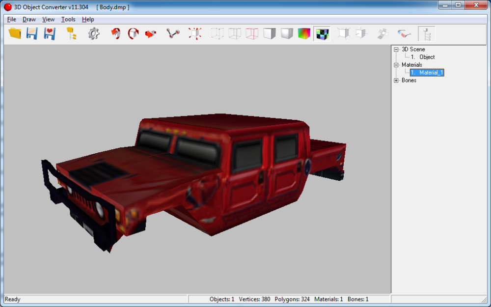Screen dimensions: 491x307
Task: Switch to rainbow-colored cube shading mode
Action: 304,33
